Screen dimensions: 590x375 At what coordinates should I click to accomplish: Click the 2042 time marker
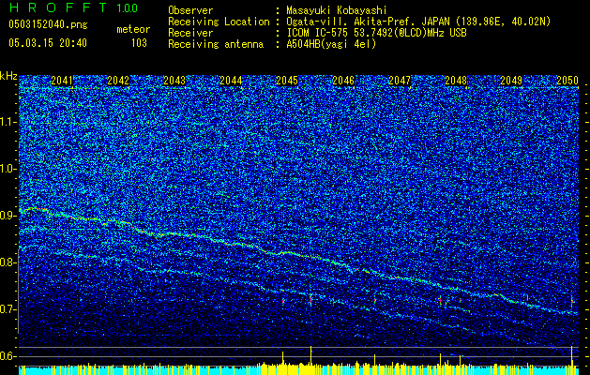118,81
